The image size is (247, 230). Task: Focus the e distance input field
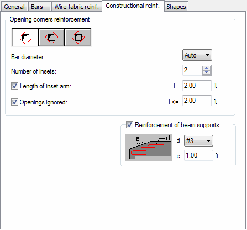[x=198, y=155]
